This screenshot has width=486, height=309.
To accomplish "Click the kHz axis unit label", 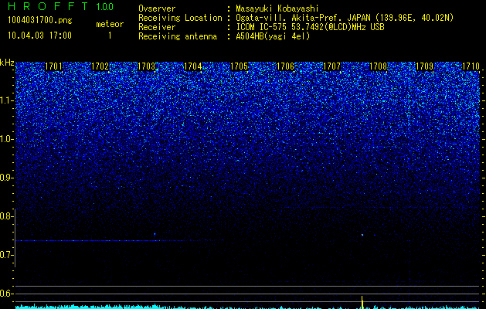I will [7, 63].
